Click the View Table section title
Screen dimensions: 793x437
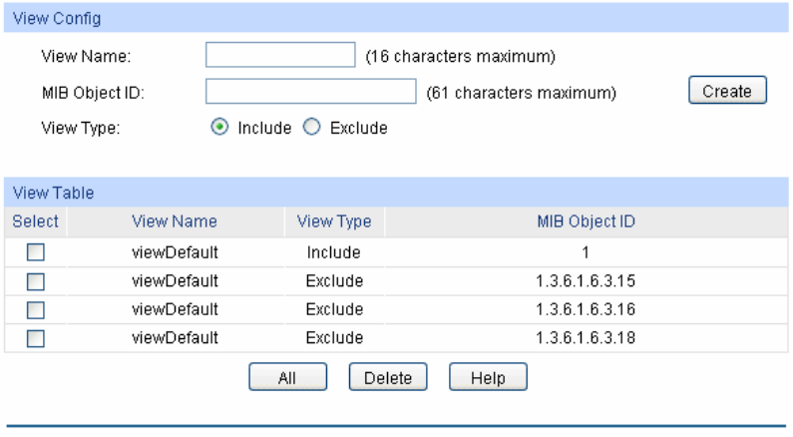click(x=46, y=192)
